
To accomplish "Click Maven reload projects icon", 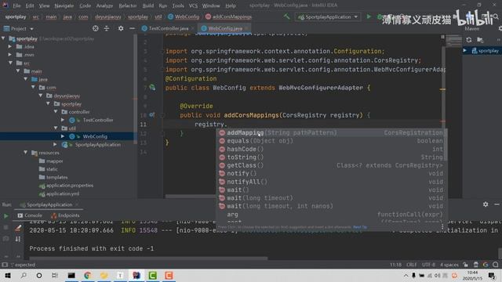I will coord(469,40).
